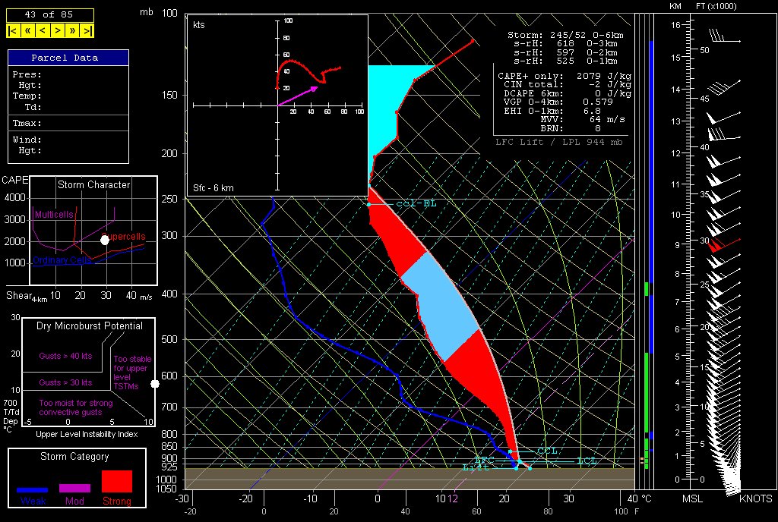Click the "LFC Lift / LPL 944 mb" text
The image size is (778, 522).
pyautogui.click(x=558, y=141)
